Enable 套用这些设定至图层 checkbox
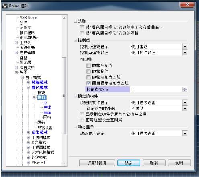The image size is (199, 177). tap(82, 120)
